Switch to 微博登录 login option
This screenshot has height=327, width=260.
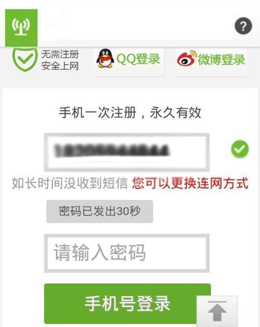pos(221,60)
